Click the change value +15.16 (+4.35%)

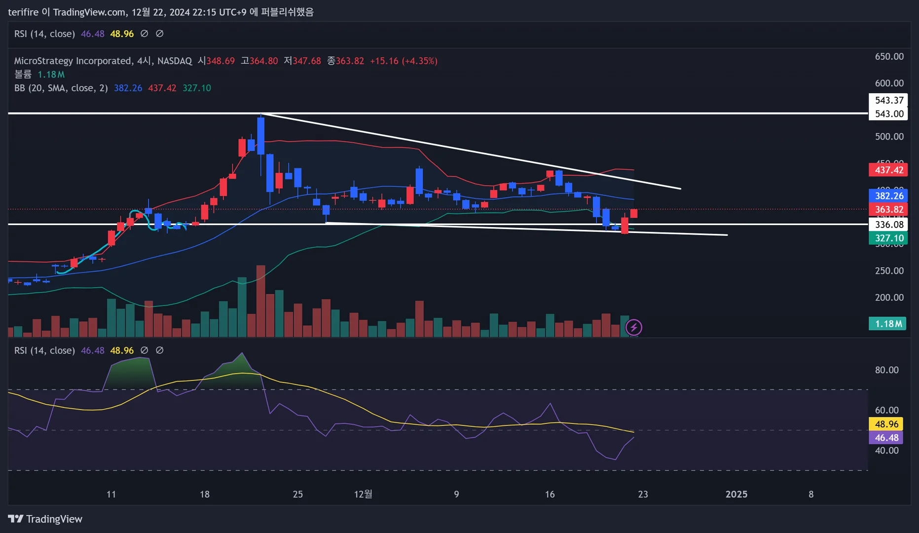[404, 61]
